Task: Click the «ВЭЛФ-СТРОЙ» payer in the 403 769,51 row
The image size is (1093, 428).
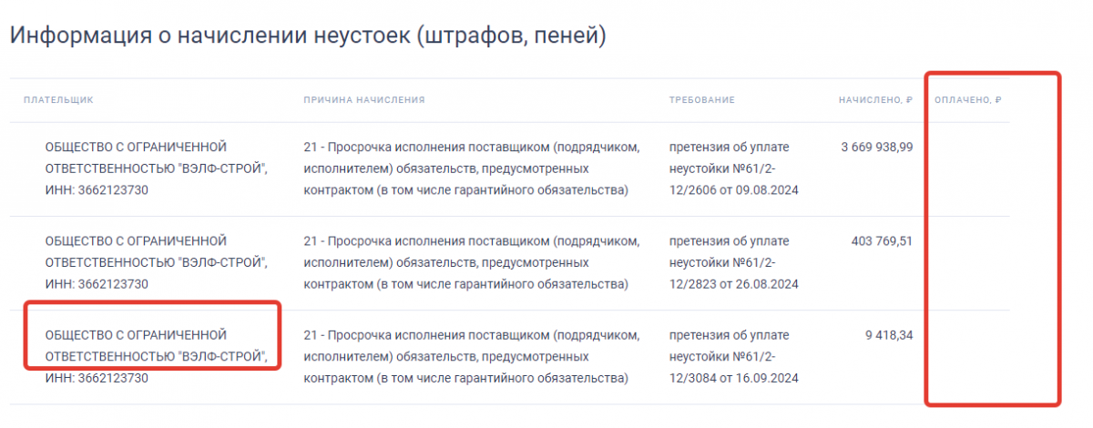Action: click(157, 262)
